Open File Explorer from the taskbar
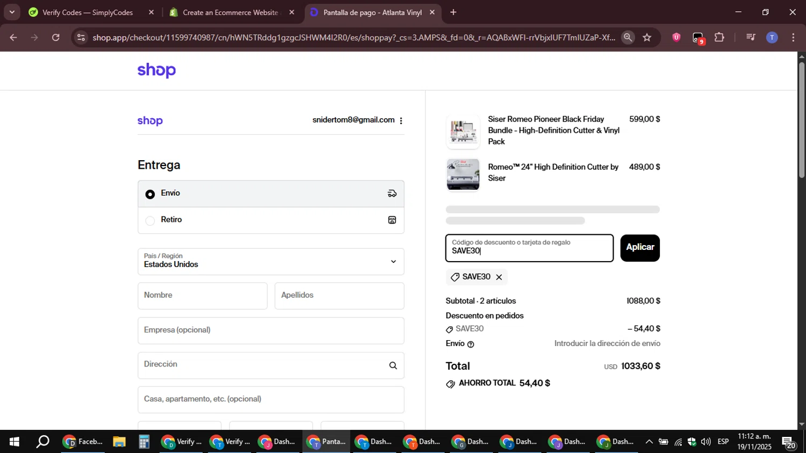 point(119,442)
